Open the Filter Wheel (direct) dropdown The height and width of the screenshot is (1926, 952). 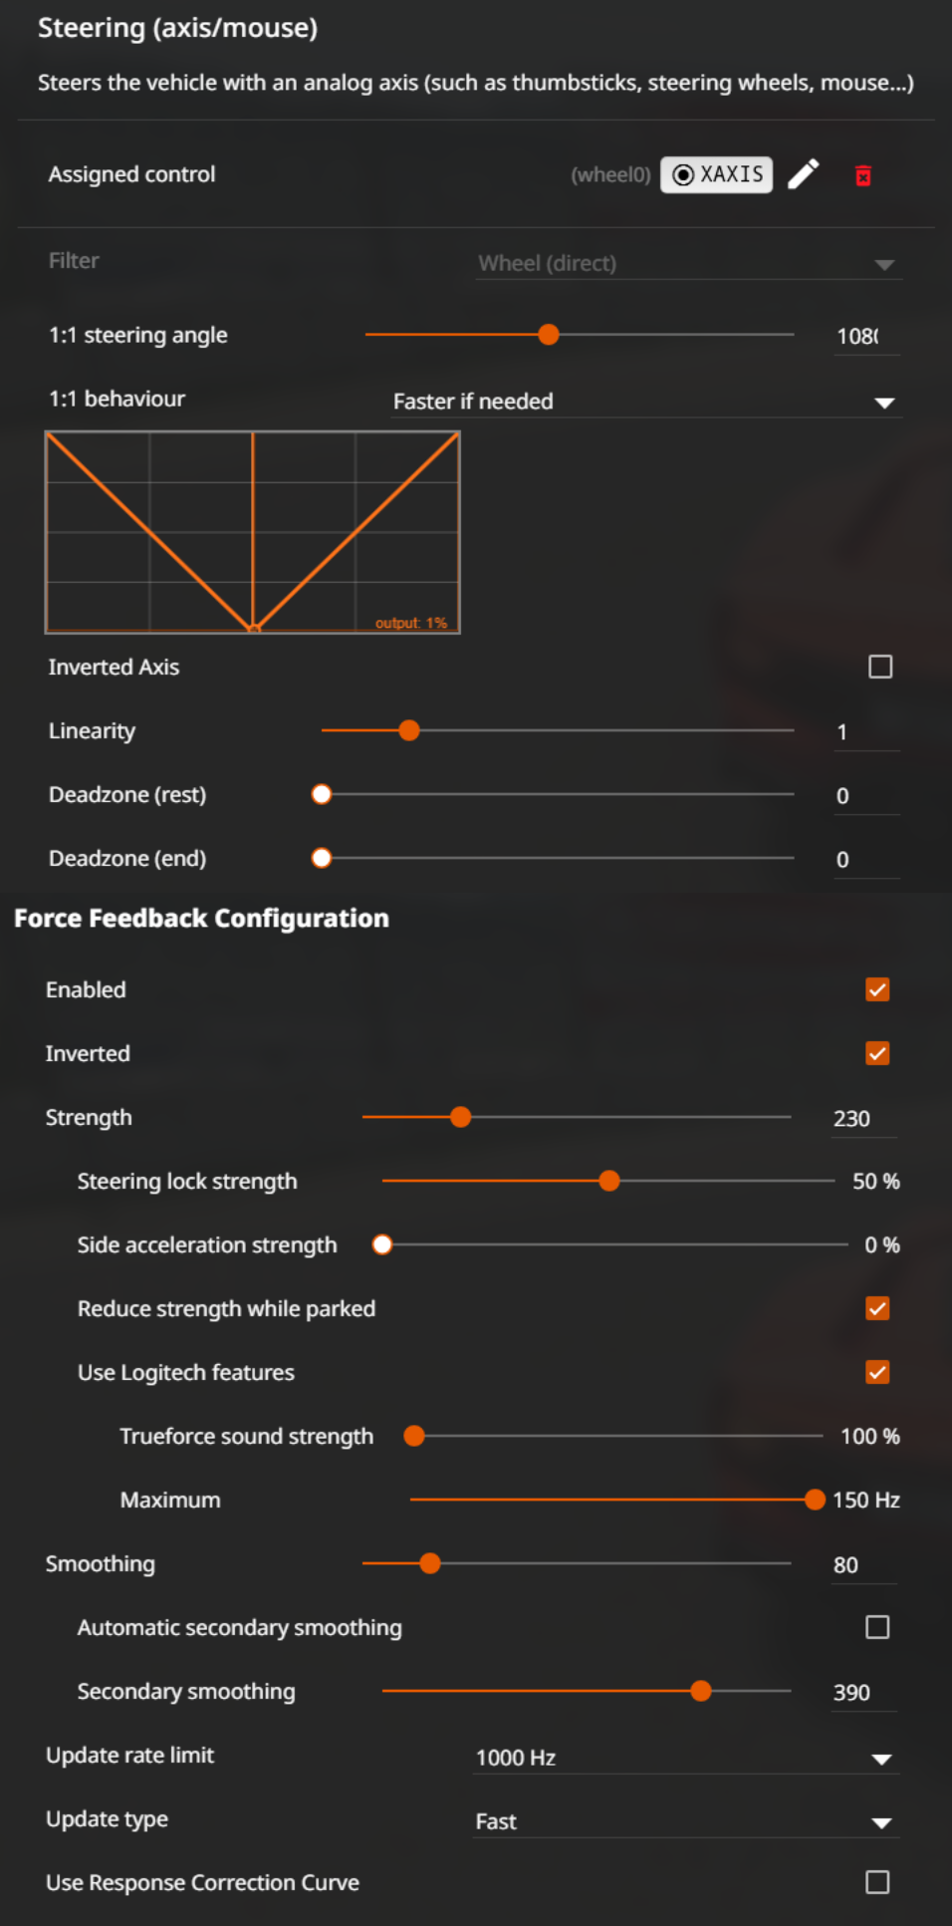pyautogui.click(x=689, y=263)
